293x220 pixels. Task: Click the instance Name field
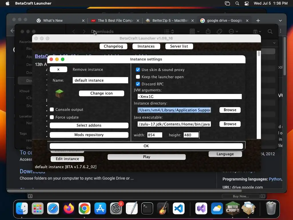coord(100,80)
